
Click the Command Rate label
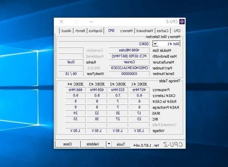[164, 125]
